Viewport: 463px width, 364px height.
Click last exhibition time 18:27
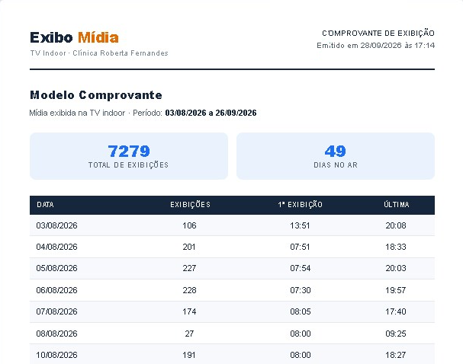(x=396, y=355)
